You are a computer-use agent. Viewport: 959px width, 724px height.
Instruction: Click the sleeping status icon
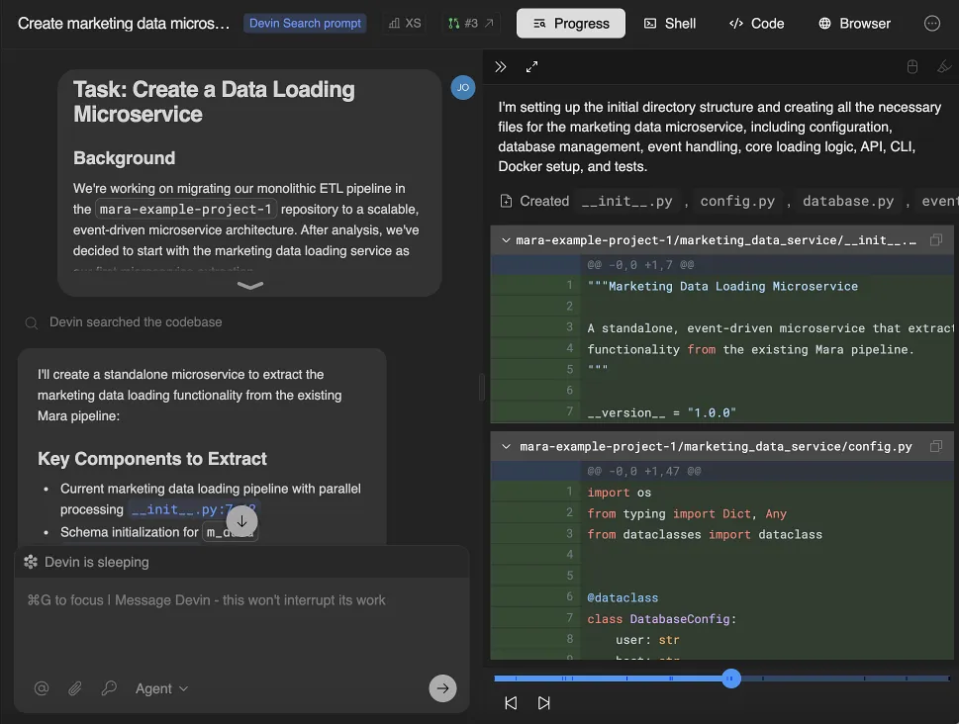tap(31, 562)
